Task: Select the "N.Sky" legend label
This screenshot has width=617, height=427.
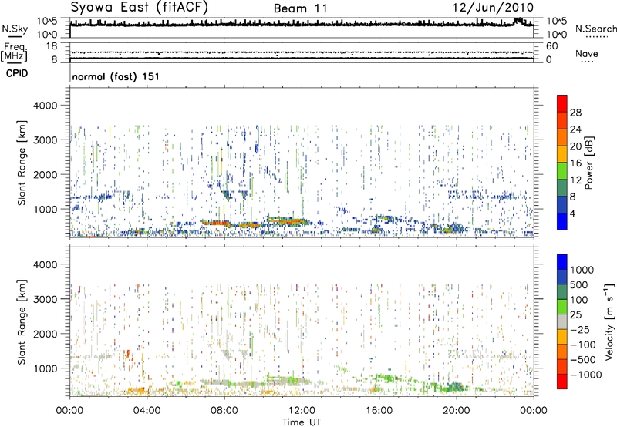Action: (15, 29)
